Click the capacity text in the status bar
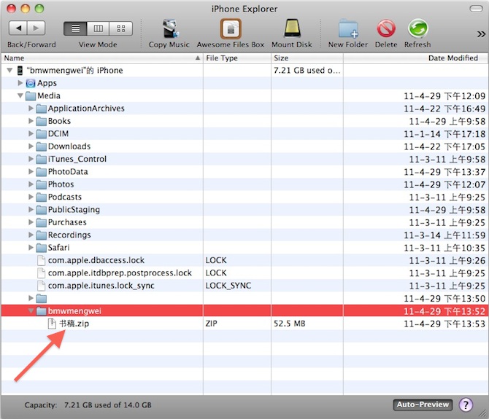Screen dimensions: 489x419 (x=88, y=405)
